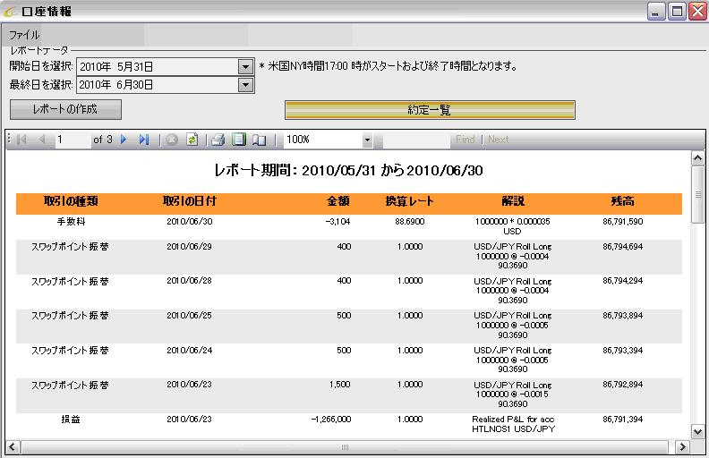Refresh the report
Viewport: 709px width, 458px height.
[x=192, y=140]
